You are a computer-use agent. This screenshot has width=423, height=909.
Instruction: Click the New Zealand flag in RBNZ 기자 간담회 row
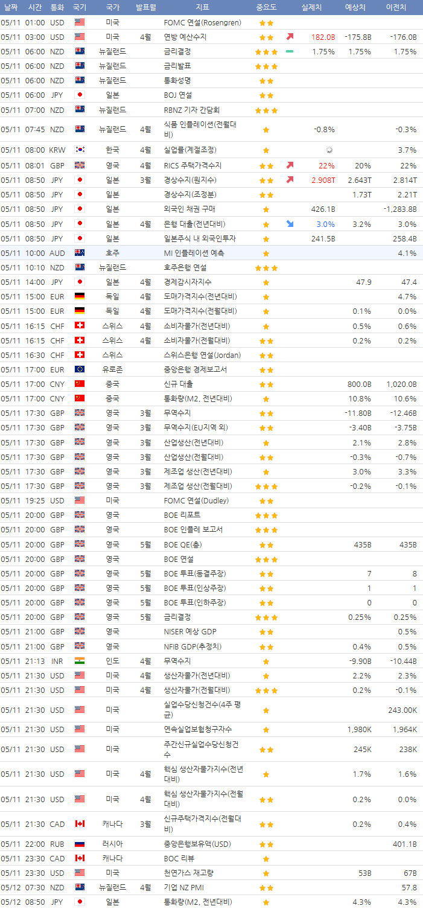[80, 110]
